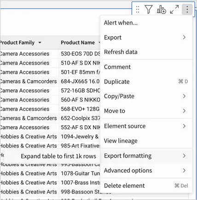Image resolution: width=197 pixels, height=200 pixels.
Task: Select Comment in the context menu
Action: [146, 67]
